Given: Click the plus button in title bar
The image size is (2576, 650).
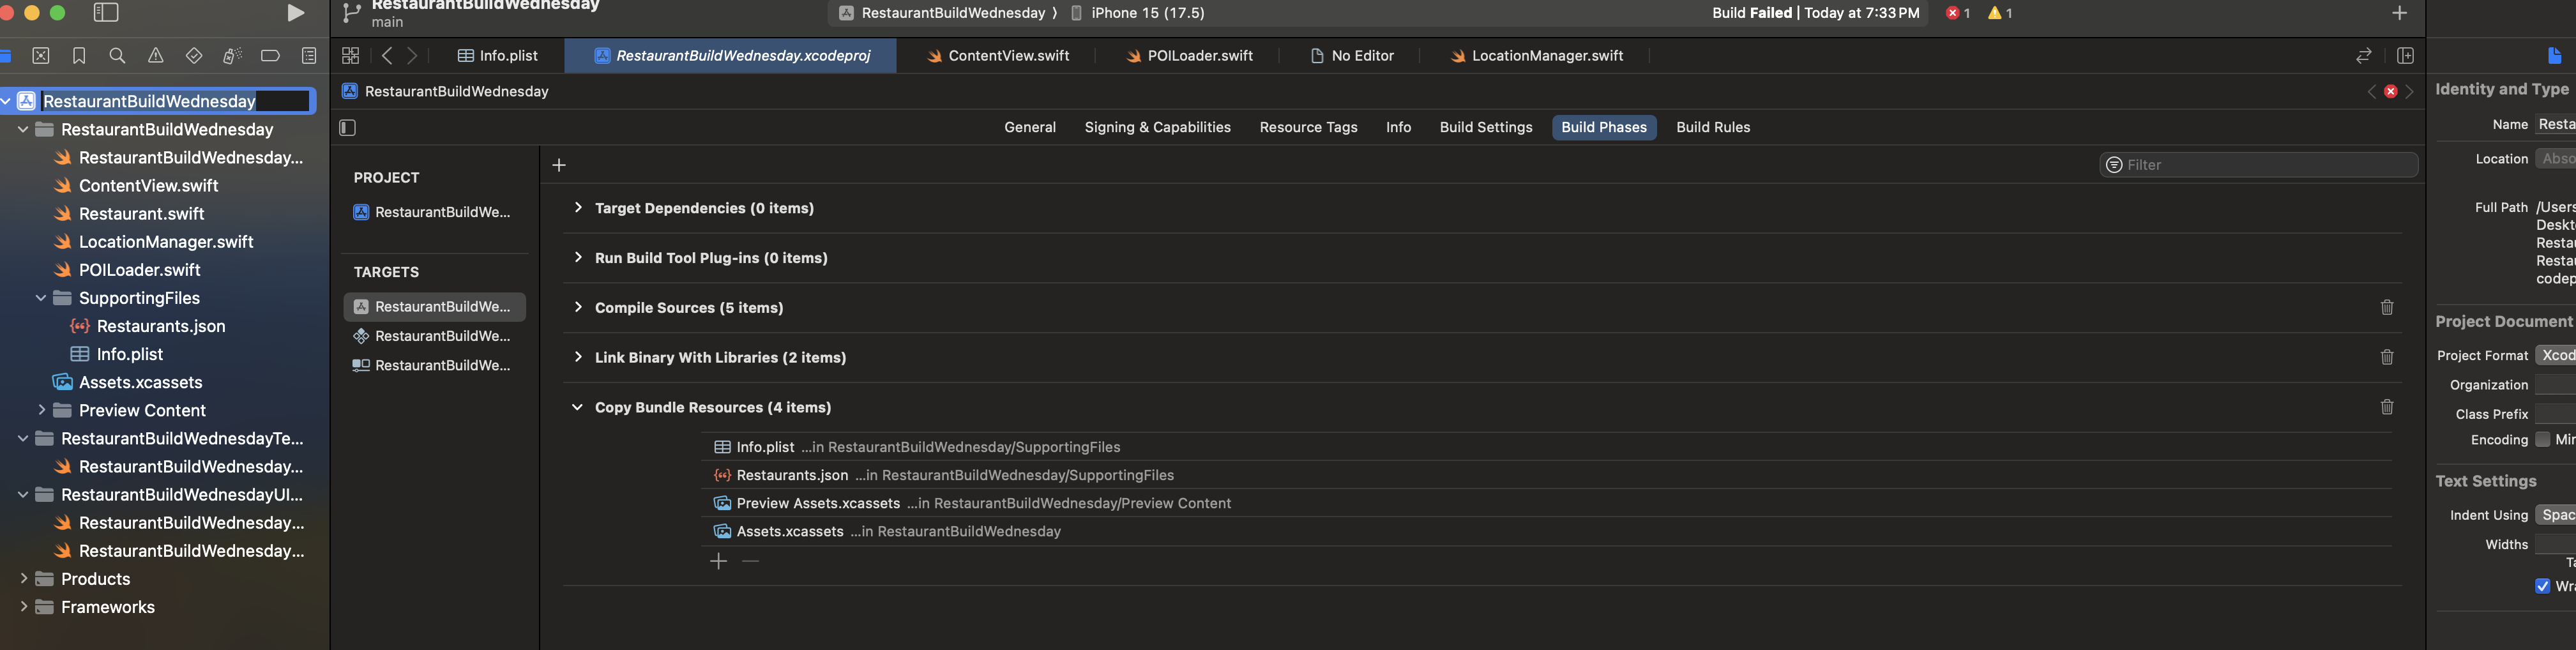Looking at the screenshot, I should (x=2399, y=13).
